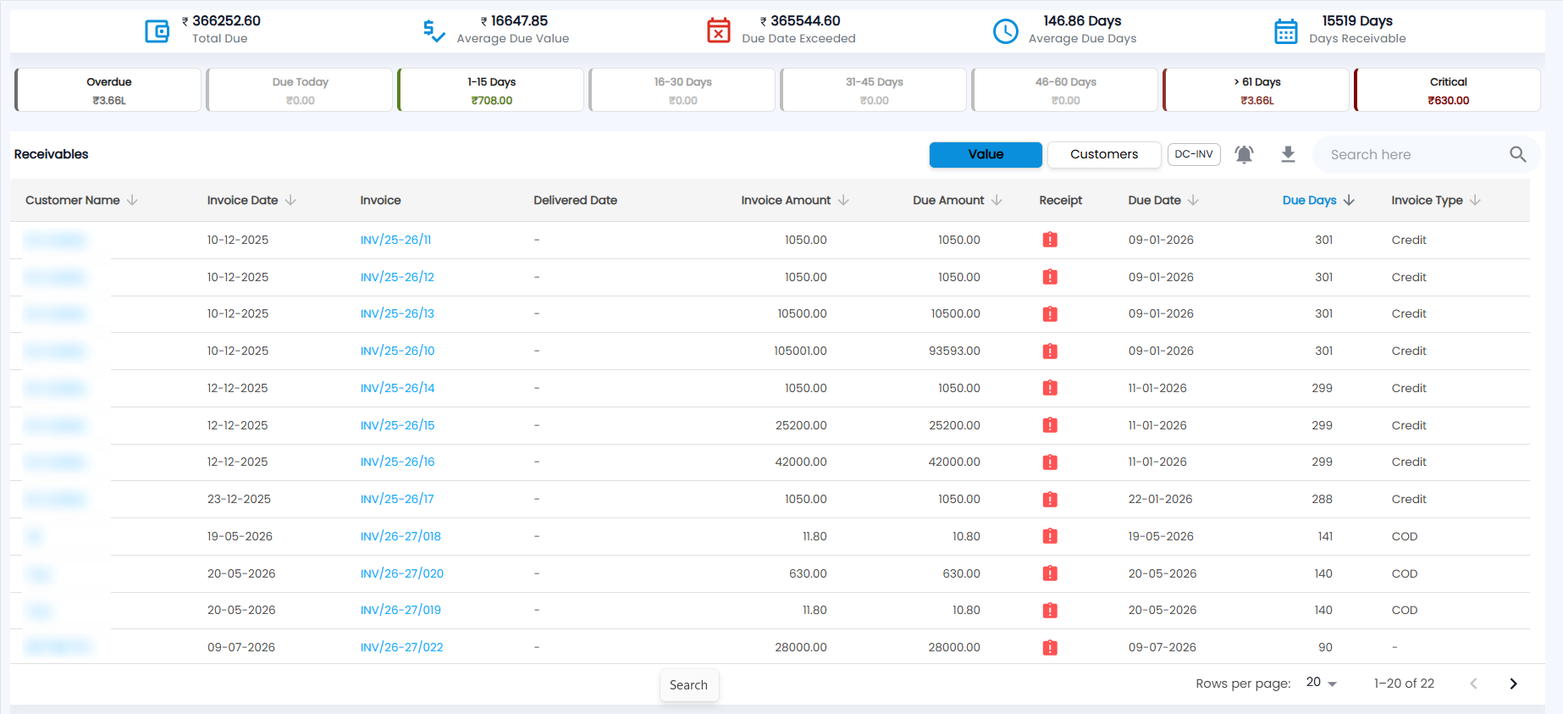Viewport: 1563px width, 714px height.
Task: Go to next page of results
Action: (x=1513, y=684)
